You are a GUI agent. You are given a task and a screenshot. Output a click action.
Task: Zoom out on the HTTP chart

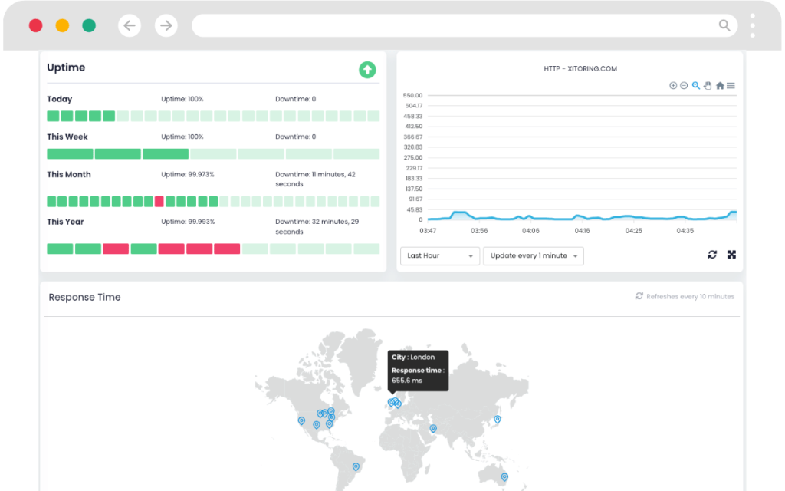[684, 86]
